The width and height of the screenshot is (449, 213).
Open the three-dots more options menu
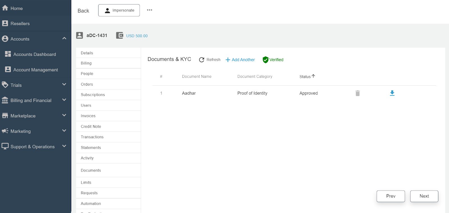pos(150,10)
